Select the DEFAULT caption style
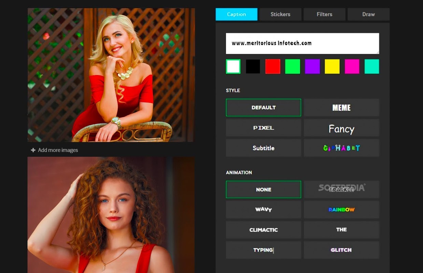 264,107
